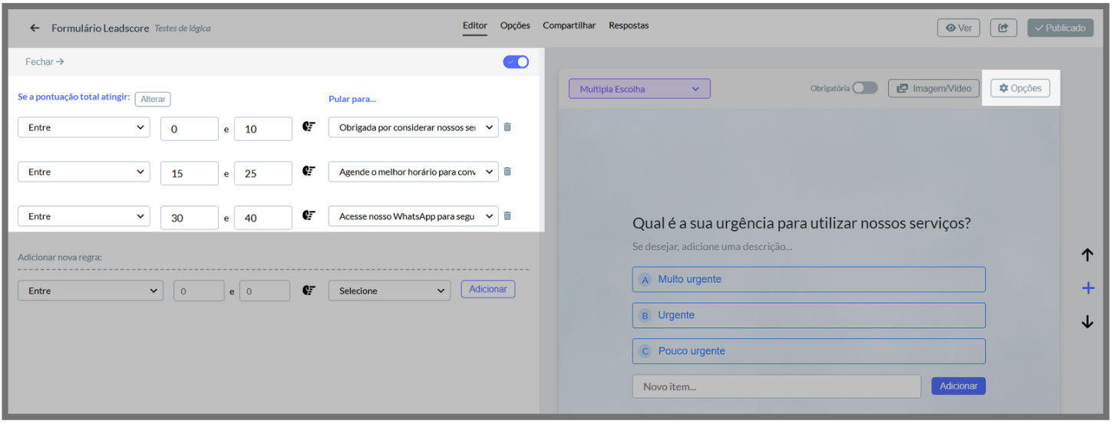Add a new question with the plus icon
This screenshot has width=1112, height=424.
(x=1087, y=288)
